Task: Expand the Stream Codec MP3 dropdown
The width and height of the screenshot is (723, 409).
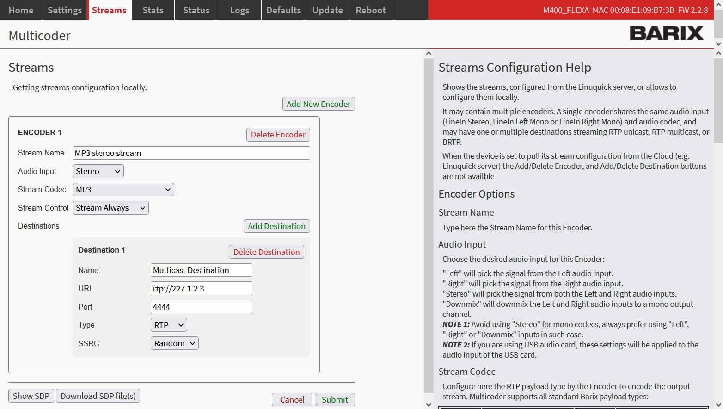Action: pos(123,190)
